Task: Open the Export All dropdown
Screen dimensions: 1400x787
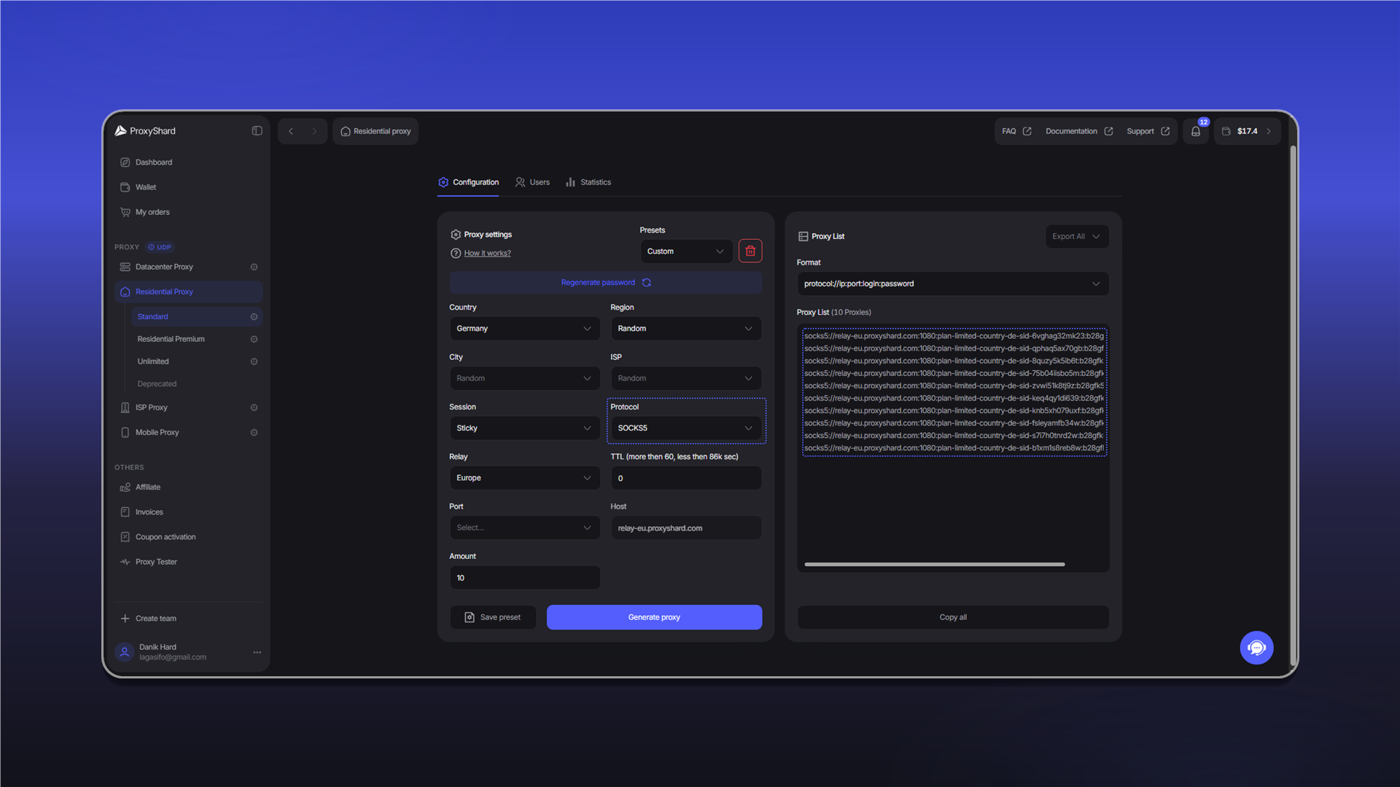Action: tap(1076, 236)
